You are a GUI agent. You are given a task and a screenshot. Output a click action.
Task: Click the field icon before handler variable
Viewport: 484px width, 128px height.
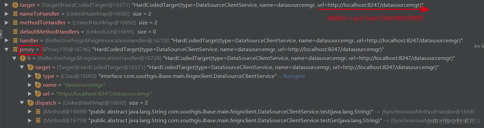pos(15,41)
